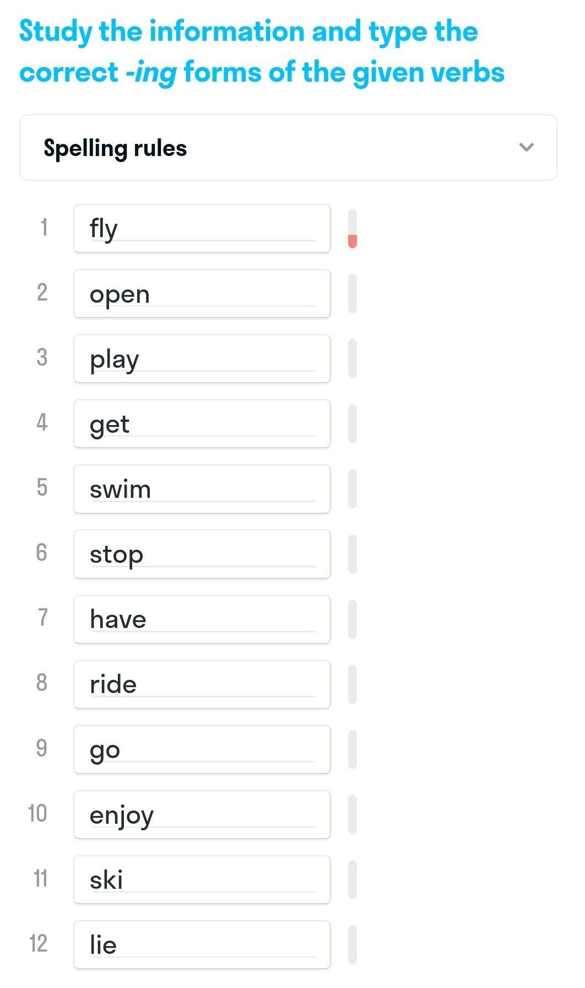The width and height of the screenshot is (585, 988).
Task: Click the status indicator beside 'have'
Action: (353, 619)
